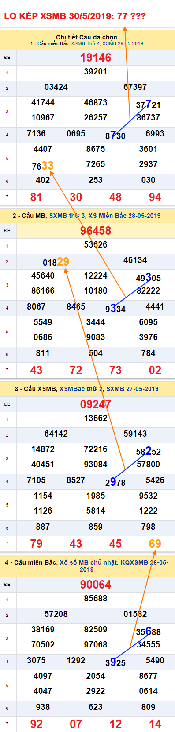Select special prize number 09247
This screenshot has height=732, width=175.
96,404
